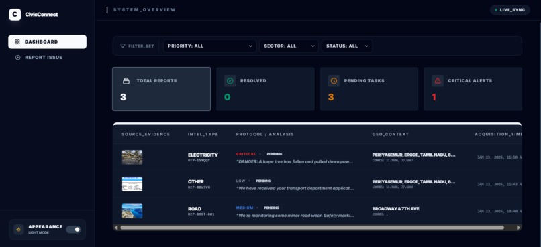Click the transport department application description
541x247 pixels.
[295, 188]
